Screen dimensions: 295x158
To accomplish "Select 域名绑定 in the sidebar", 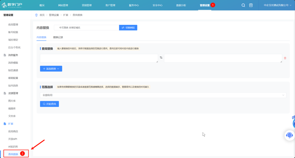I will coord(13,40).
